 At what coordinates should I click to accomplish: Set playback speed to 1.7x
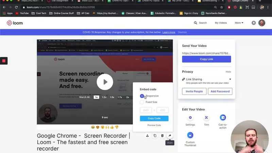(x=120, y=97)
